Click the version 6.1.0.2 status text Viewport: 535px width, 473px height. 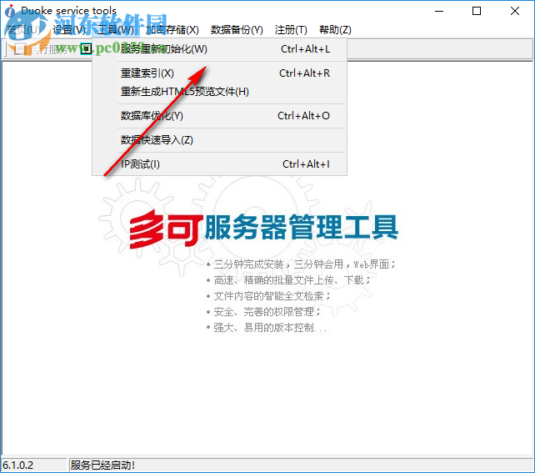pyautogui.click(x=18, y=465)
